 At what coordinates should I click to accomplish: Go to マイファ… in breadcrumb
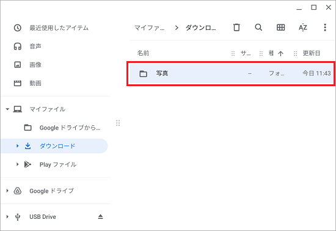(x=149, y=28)
